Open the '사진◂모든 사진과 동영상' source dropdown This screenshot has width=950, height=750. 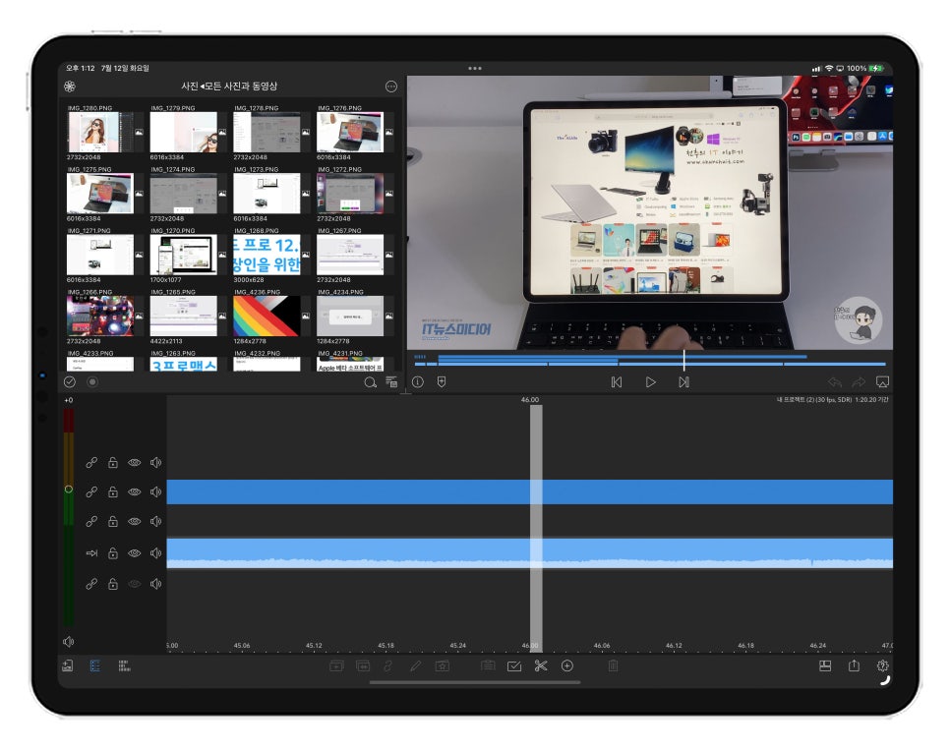pos(229,87)
